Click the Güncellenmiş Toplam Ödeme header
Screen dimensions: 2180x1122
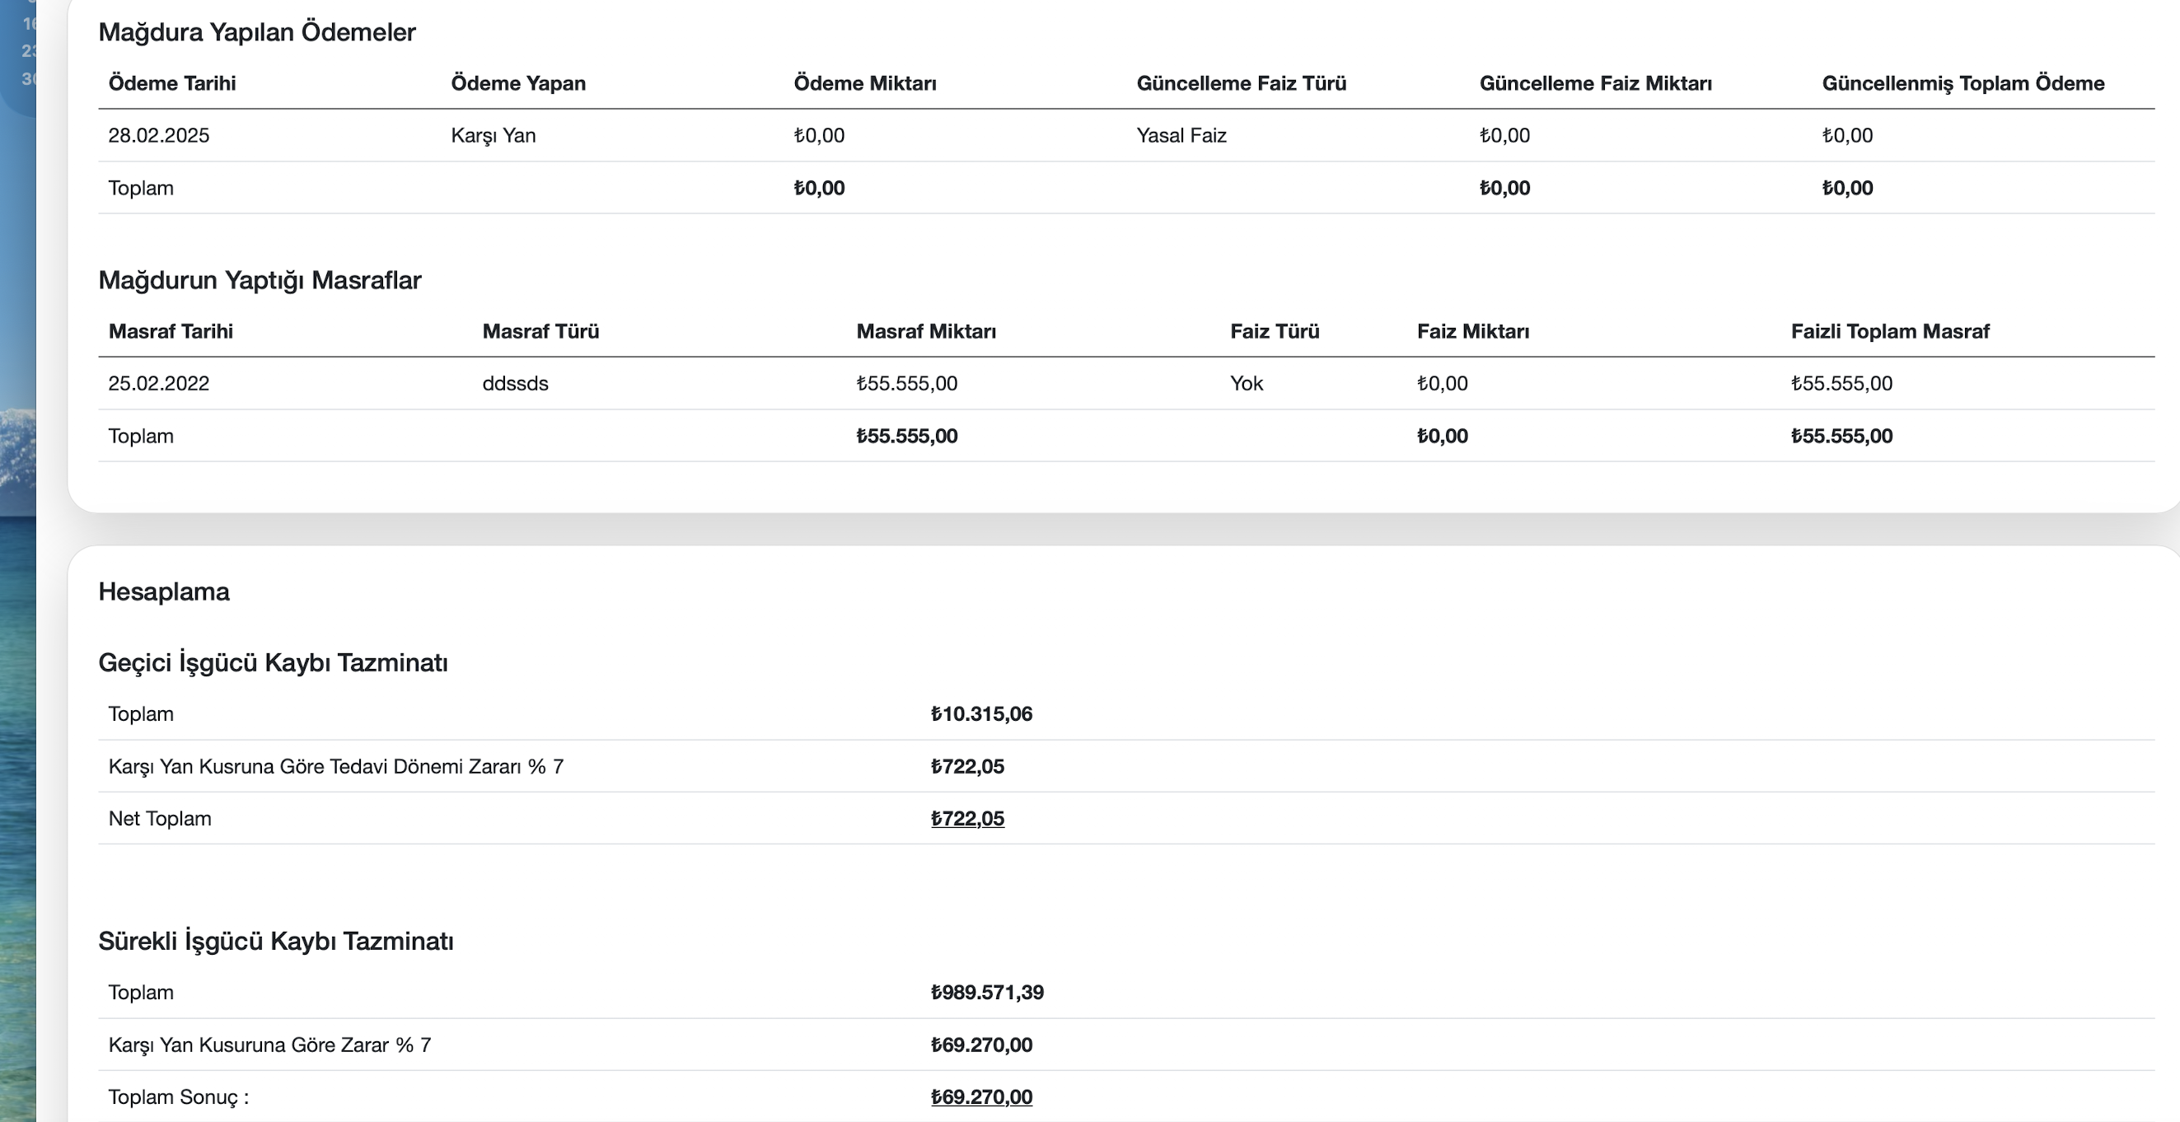point(1962,83)
